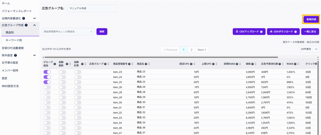The height and width of the screenshot is (135, 321).
Task: Enable グループ追加 toggle for item_26
Action: [x=47, y=87]
